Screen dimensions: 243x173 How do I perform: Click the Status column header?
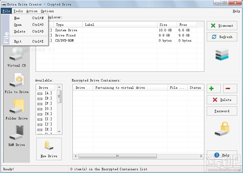(195, 88)
